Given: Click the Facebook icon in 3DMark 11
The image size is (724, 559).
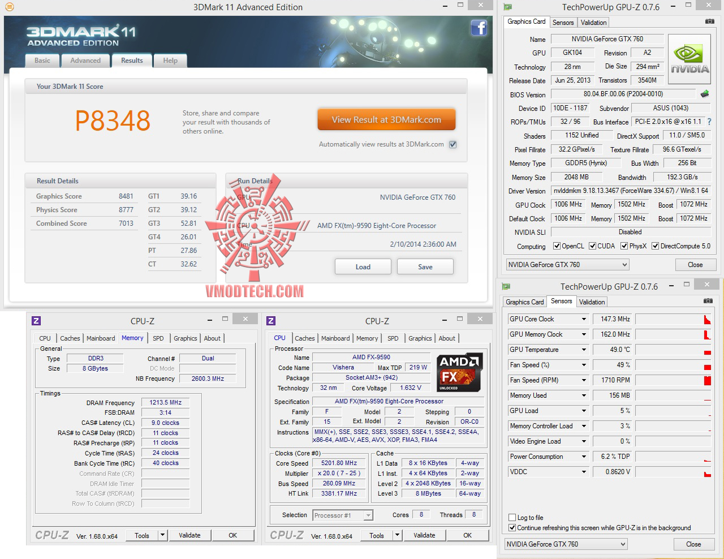Looking at the screenshot, I should pos(479,28).
